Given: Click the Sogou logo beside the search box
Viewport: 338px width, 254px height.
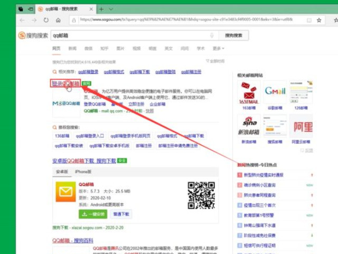Looking at the screenshot, I should [33, 35].
